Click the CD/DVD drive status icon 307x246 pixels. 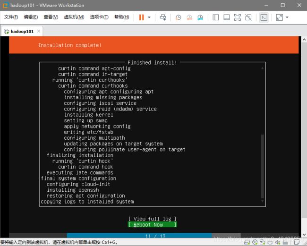[x=255, y=242]
